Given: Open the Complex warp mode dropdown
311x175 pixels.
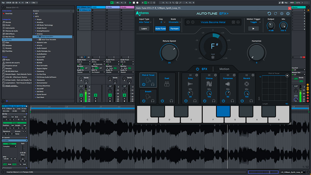Looking at the screenshot, I should (10, 146).
